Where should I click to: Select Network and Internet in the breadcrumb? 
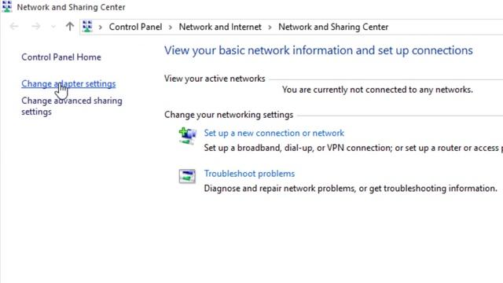coord(220,27)
